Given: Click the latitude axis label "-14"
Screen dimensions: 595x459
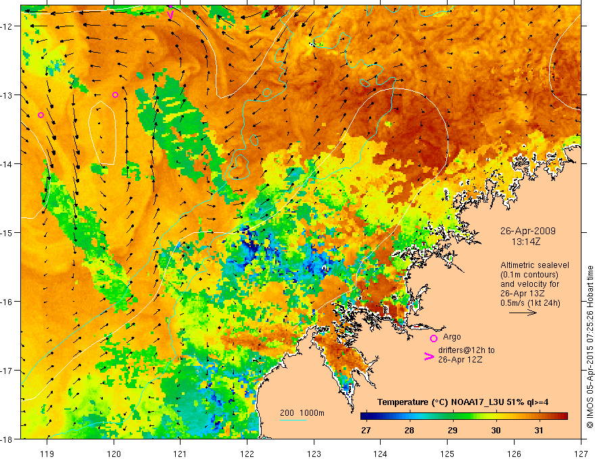Looking at the screenshot, I should click(x=7, y=164).
